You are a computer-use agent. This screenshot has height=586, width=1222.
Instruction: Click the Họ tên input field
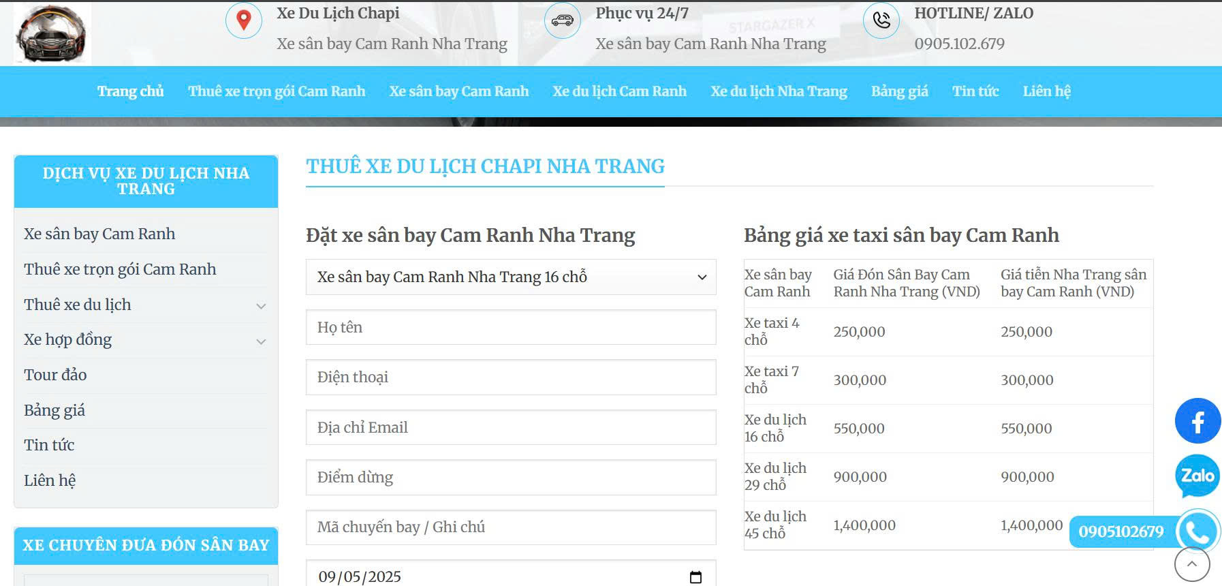tap(510, 327)
